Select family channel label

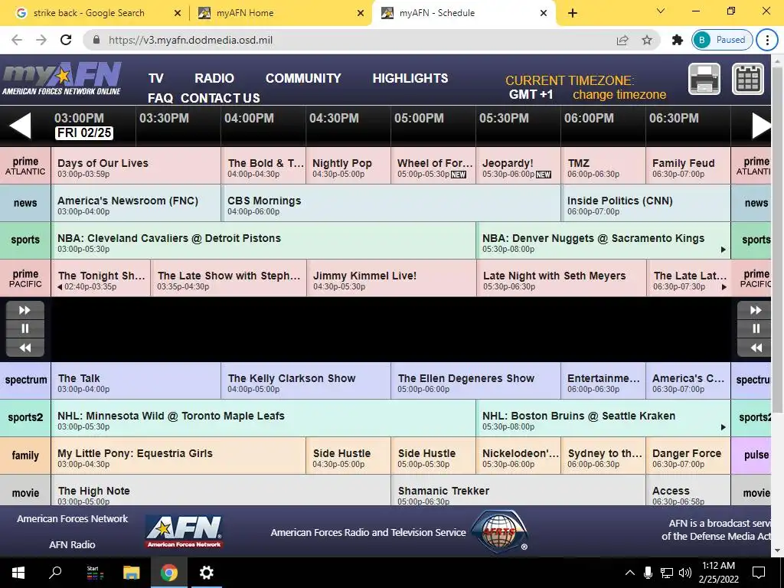[x=25, y=456]
